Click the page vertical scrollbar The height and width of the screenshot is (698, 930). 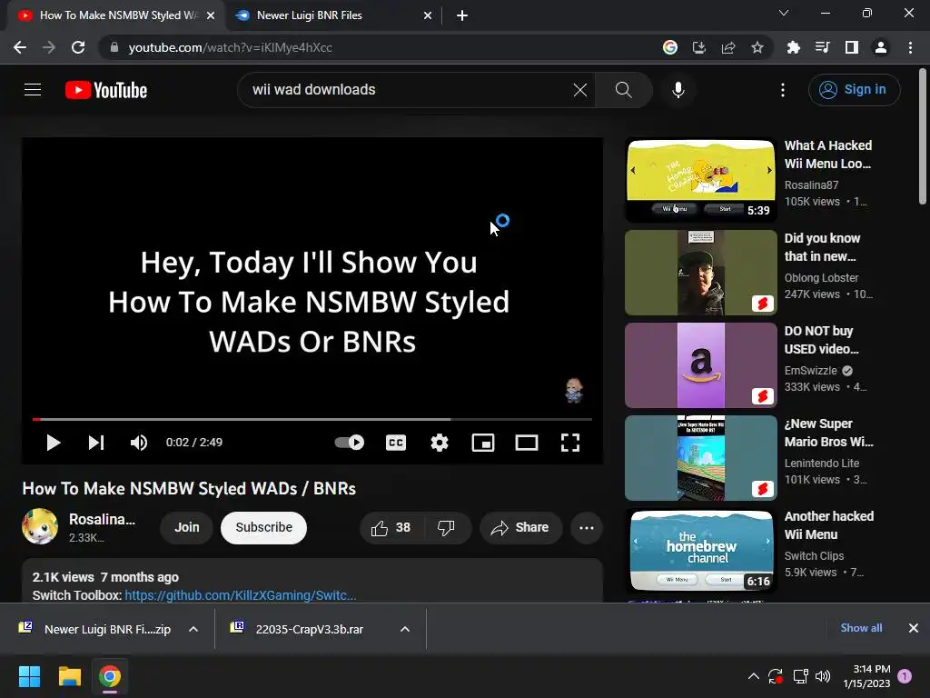(x=923, y=136)
